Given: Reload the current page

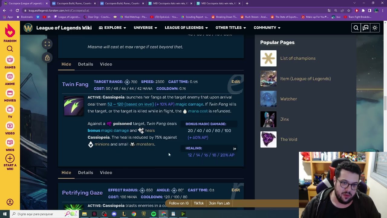Looking at the screenshot, I should coord(17,10).
